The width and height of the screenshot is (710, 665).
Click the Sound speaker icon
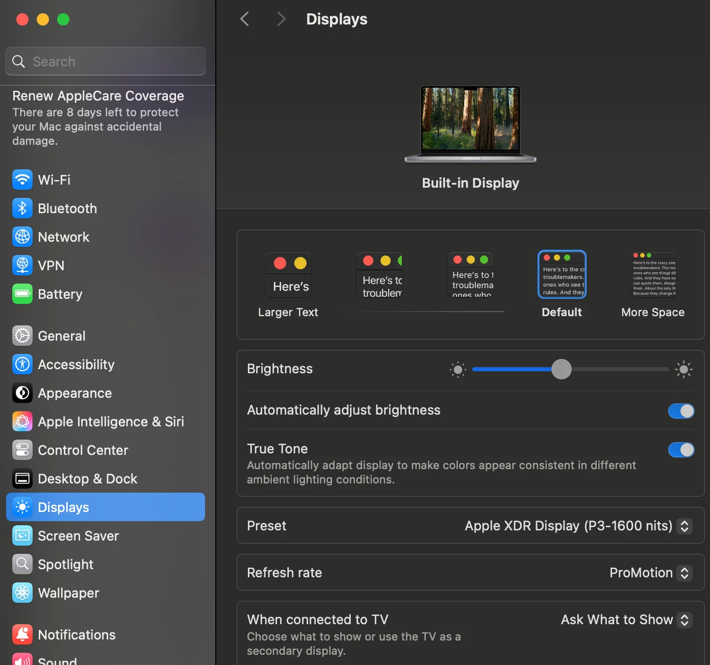[x=22, y=659]
